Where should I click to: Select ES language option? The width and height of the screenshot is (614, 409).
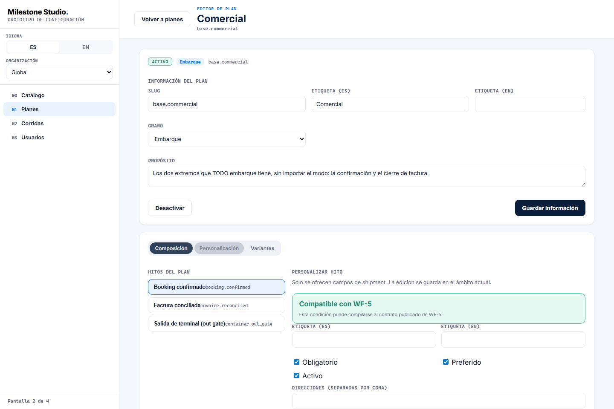[33, 47]
